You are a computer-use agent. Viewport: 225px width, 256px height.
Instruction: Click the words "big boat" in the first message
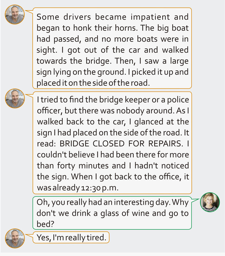pyautogui.click(x=173, y=28)
